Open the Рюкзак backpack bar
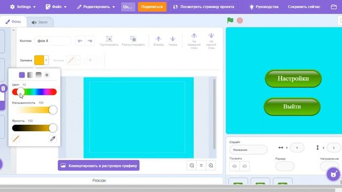342x192 pixels. point(99,180)
